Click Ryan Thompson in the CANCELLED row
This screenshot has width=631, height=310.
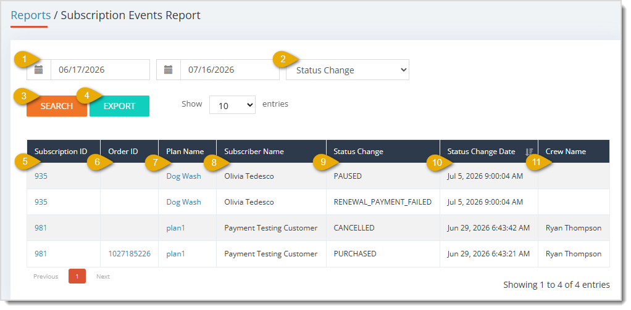pos(574,227)
